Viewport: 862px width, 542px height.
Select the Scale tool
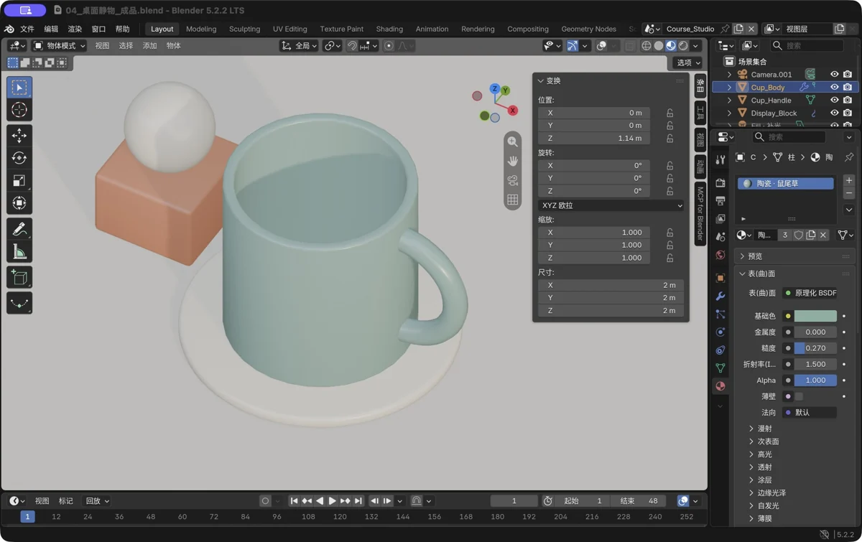pos(19,181)
